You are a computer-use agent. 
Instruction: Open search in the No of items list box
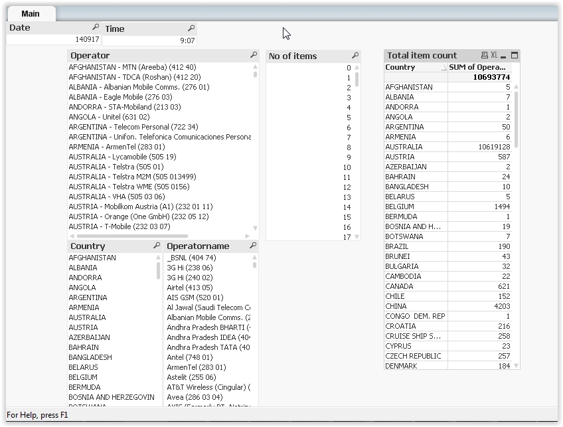(x=357, y=56)
